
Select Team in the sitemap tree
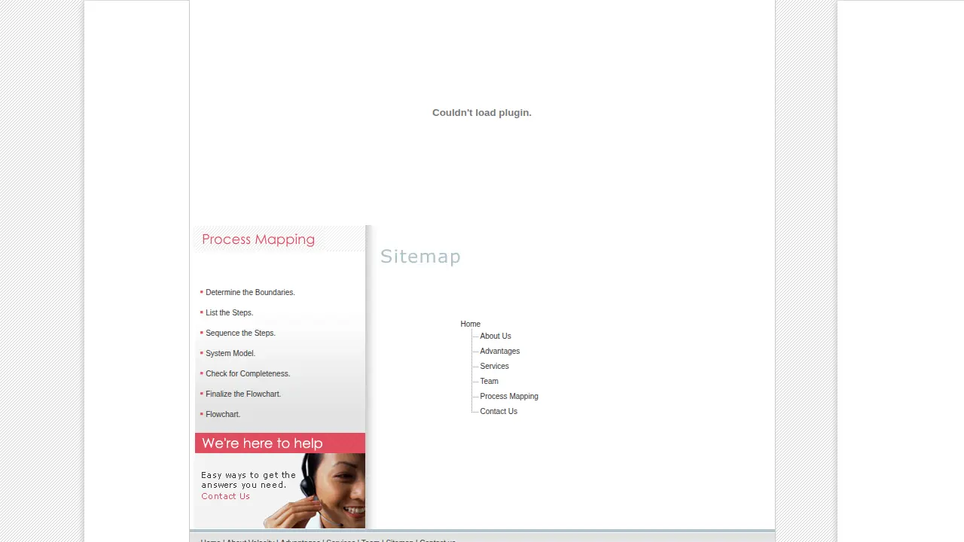click(489, 381)
